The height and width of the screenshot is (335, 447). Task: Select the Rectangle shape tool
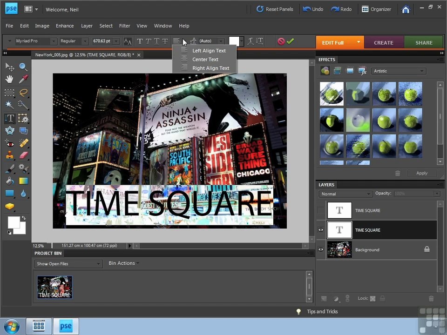[9, 194]
